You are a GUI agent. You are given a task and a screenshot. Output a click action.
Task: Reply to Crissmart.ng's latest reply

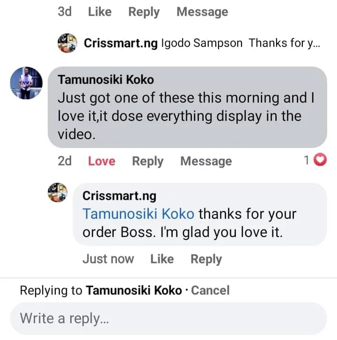pyautogui.click(x=206, y=259)
